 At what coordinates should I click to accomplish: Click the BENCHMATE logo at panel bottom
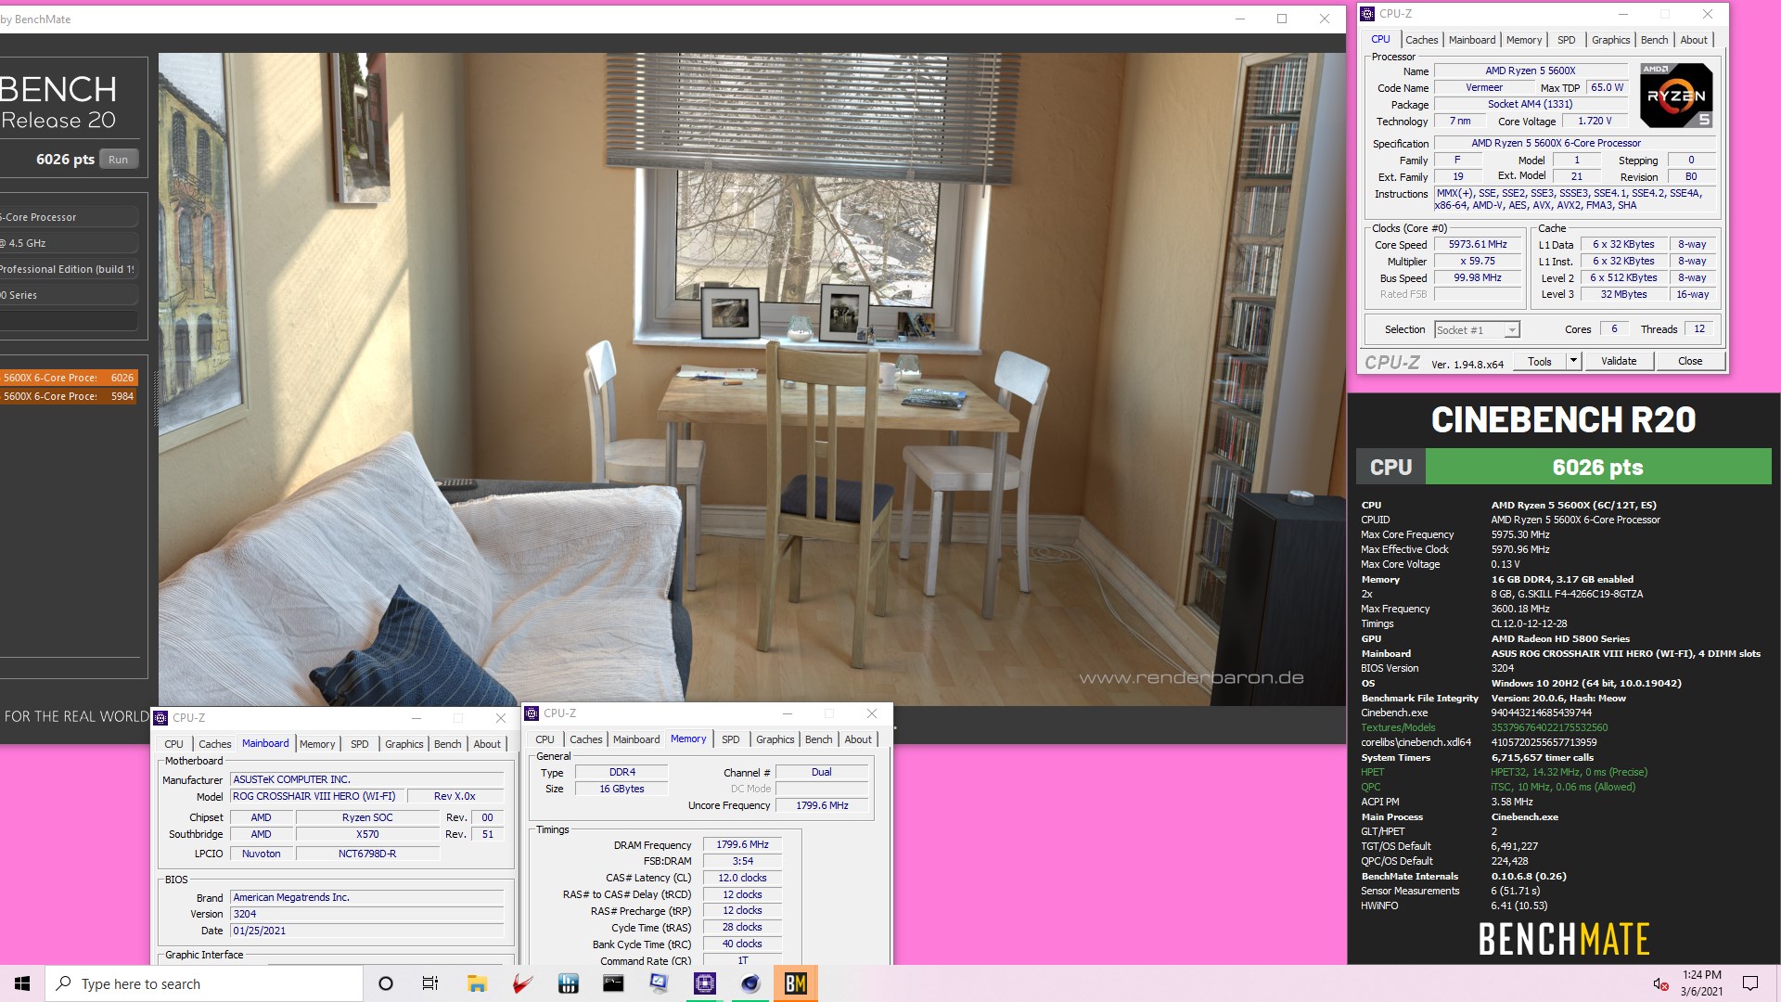tap(1564, 939)
